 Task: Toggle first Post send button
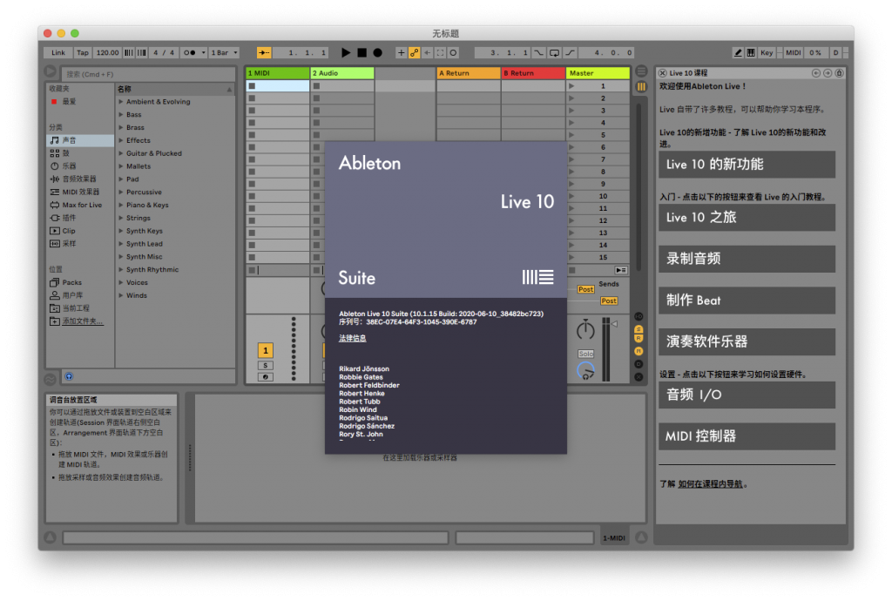pyautogui.click(x=585, y=289)
